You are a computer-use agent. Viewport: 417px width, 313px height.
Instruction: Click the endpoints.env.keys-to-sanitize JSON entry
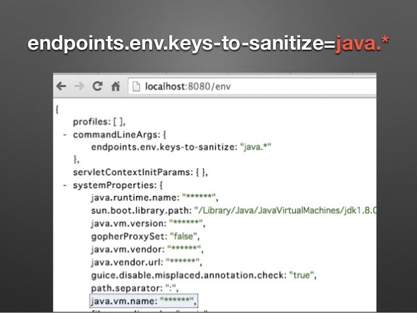[181, 147]
